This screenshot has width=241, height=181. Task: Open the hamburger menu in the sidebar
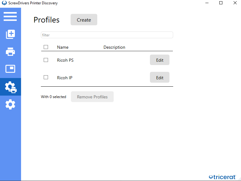10,16
